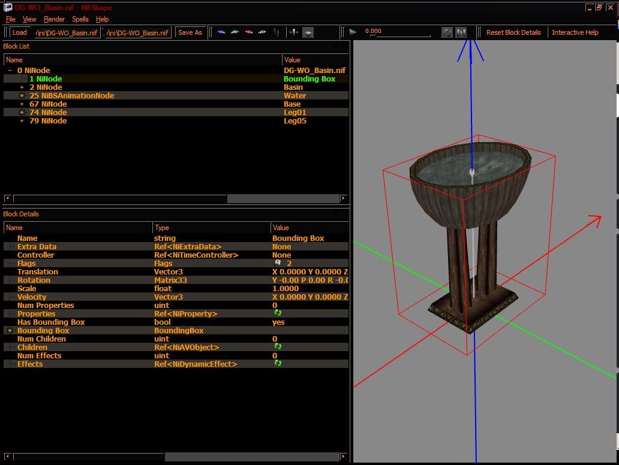Click Reset Block Details
This screenshot has width=619, height=465.
[513, 32]
